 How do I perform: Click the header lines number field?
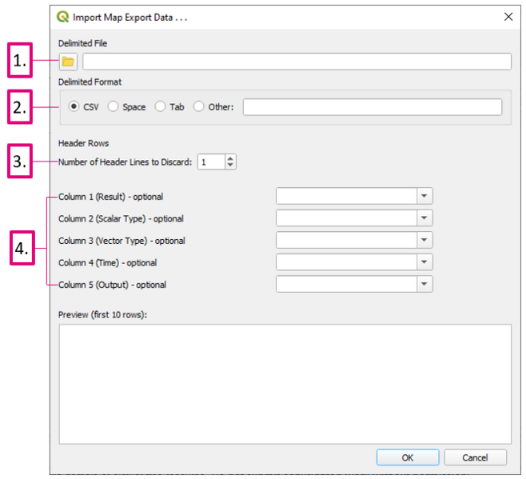coord(211,162)
